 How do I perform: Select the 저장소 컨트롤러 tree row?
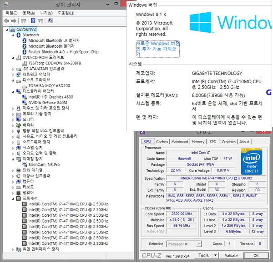(x=33, y=176)
